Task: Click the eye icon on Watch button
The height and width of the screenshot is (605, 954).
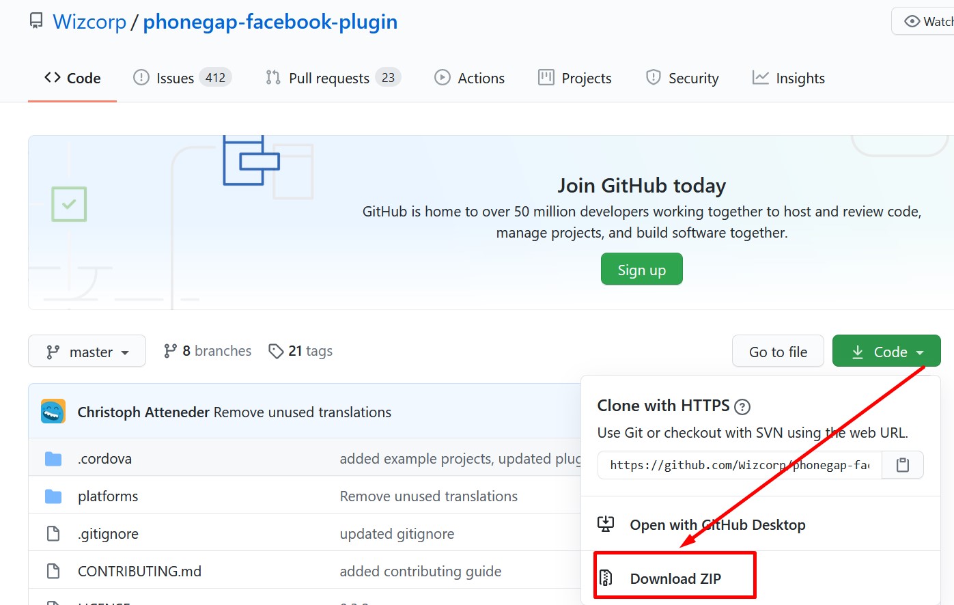Action: tap(912, 21)
